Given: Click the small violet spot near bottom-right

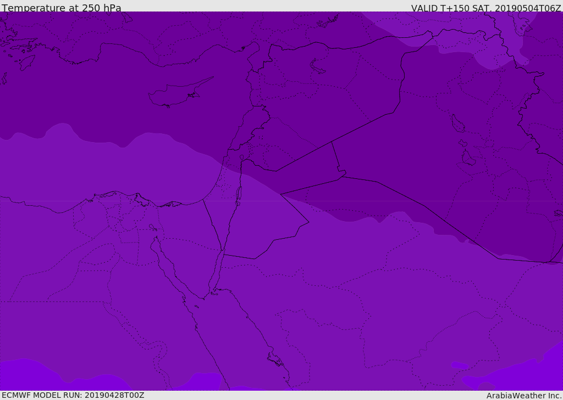Looking at the screenshot, I should point(460,365).
